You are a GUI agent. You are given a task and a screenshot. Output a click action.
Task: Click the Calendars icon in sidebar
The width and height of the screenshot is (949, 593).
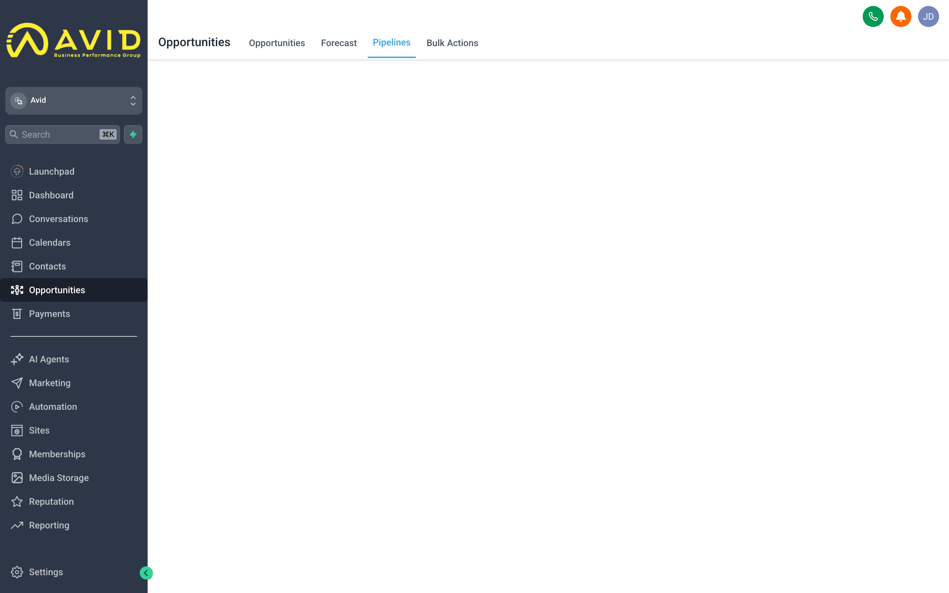point(17,242)
